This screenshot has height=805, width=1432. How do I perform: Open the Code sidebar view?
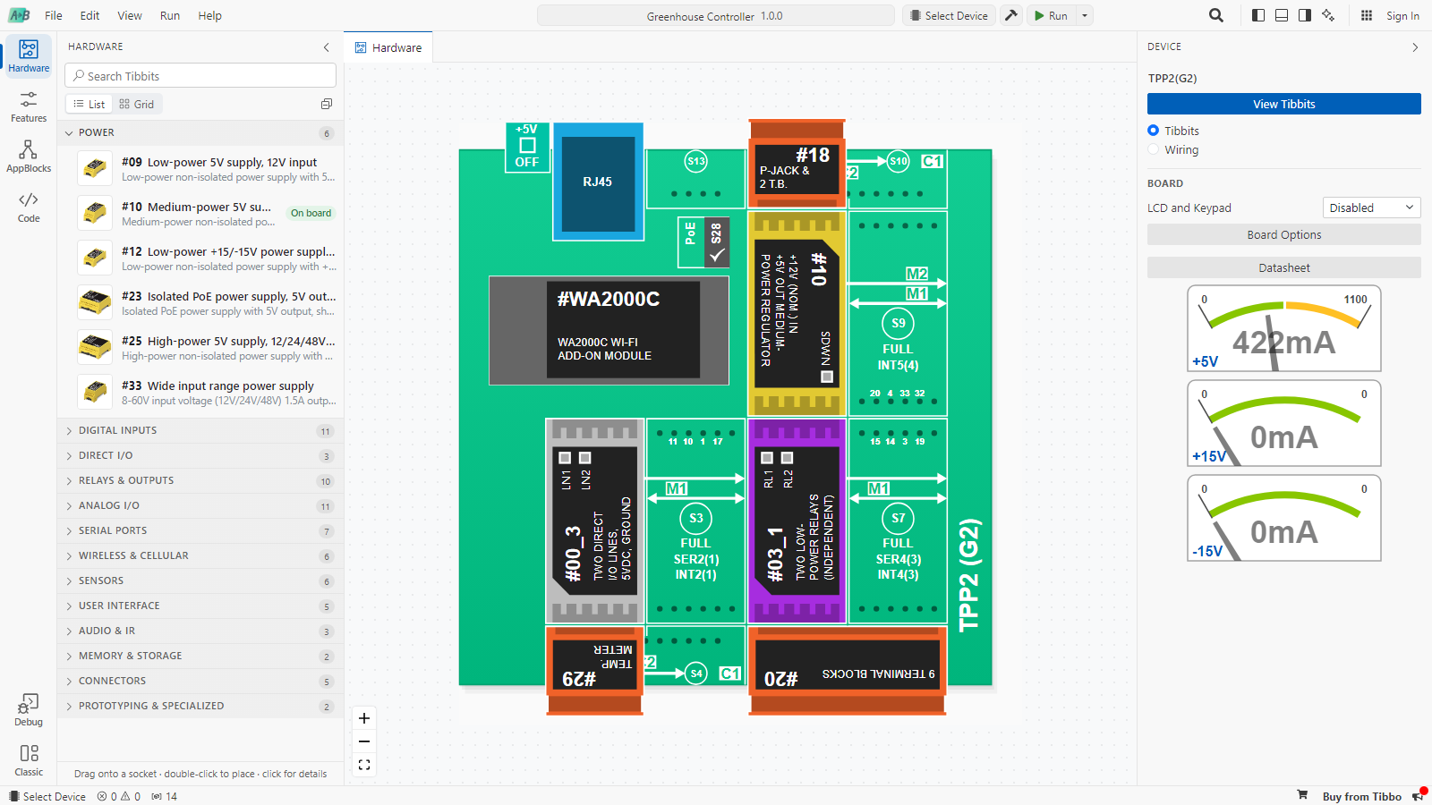coord(29,206)
